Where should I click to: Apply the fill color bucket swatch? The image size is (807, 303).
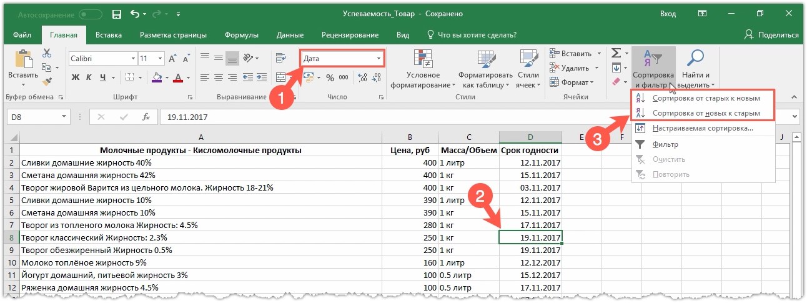point(157,77)
